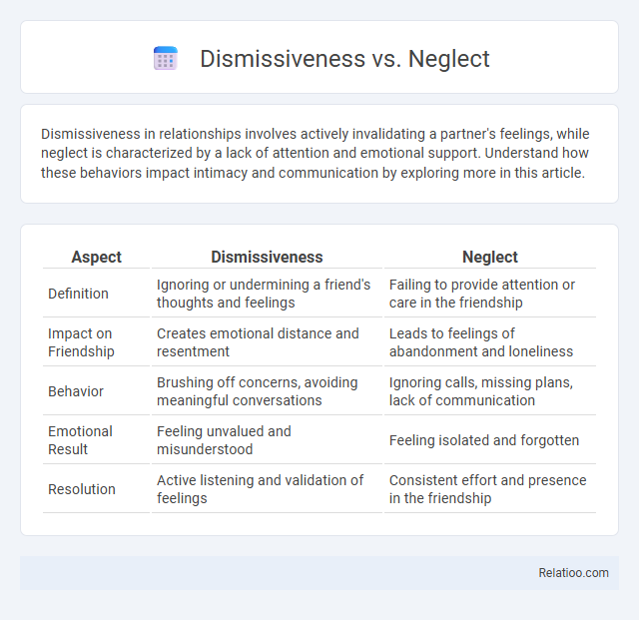Click cell 'Ignoring or undermining a friend's thoughts'

click(267, 294)
